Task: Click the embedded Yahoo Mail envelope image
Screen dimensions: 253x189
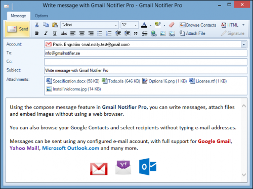Action: pyautogui.click(x=123, y=167)
